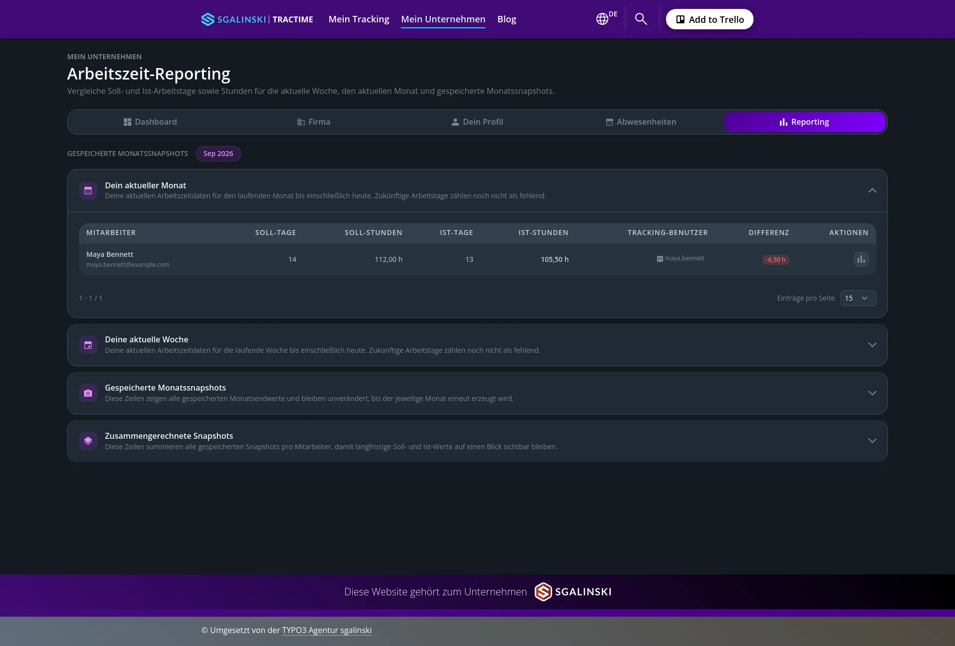Expand the Gespeicherte Monatssnapshots section
The height and width of the screenshot is (646, 955).
point(872,393)
